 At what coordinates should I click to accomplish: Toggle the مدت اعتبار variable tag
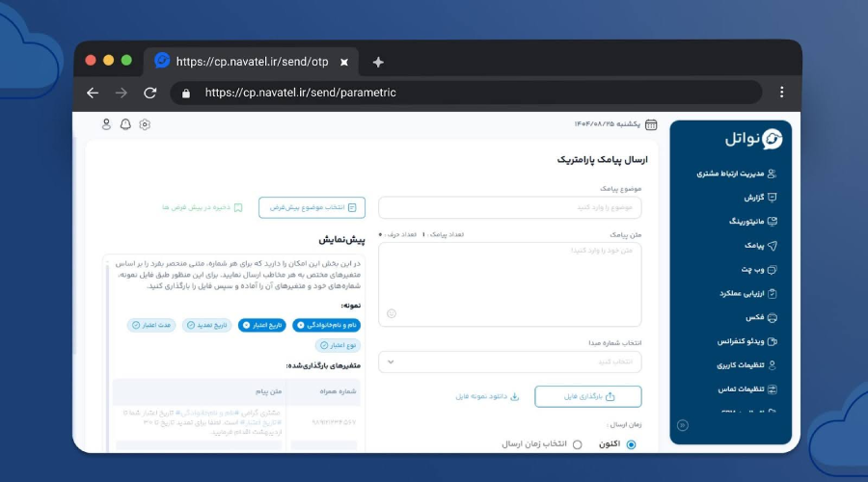151,326
